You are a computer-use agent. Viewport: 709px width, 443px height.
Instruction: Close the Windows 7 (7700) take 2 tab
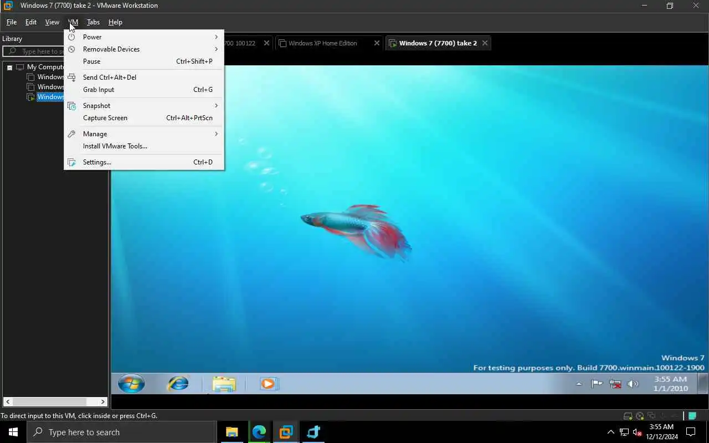[x=485, y=43]
